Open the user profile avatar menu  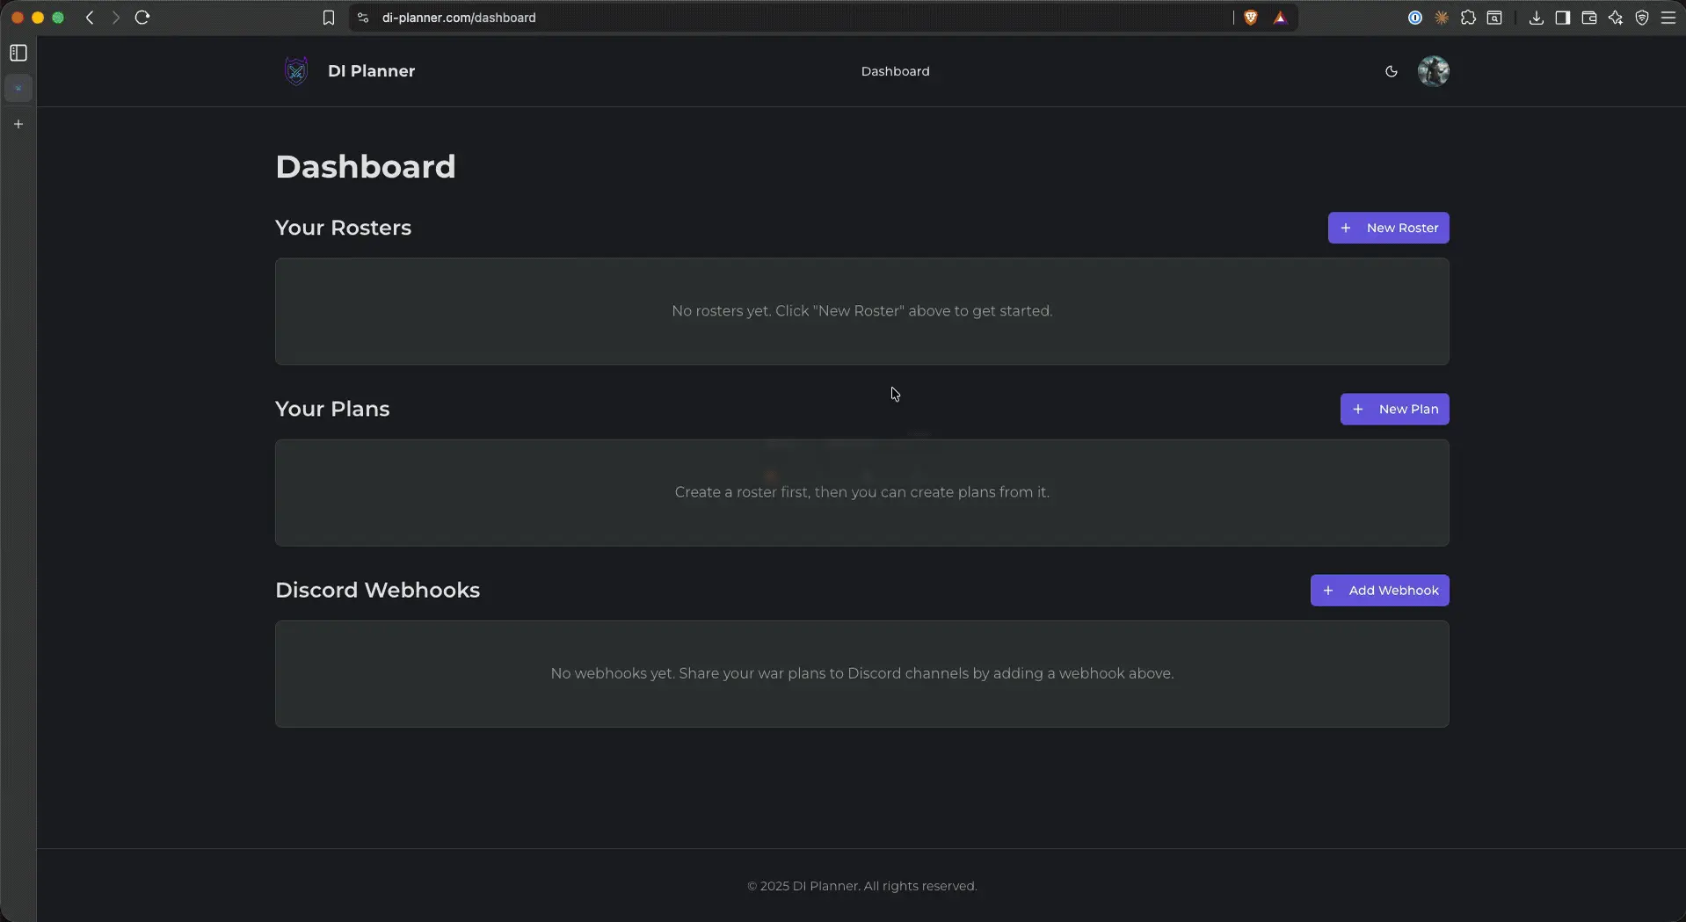tap(1433, 71)
